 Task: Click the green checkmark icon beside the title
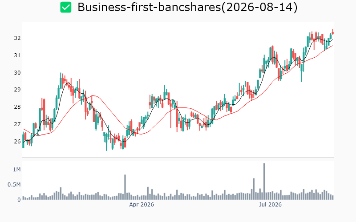tap(65, 7)
